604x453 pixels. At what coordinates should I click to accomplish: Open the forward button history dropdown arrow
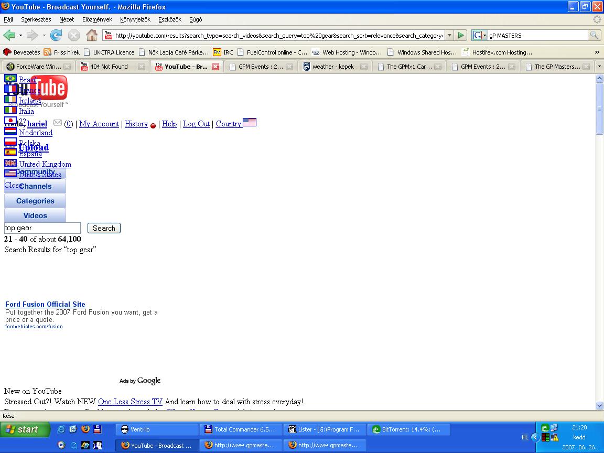pos(44,36)
